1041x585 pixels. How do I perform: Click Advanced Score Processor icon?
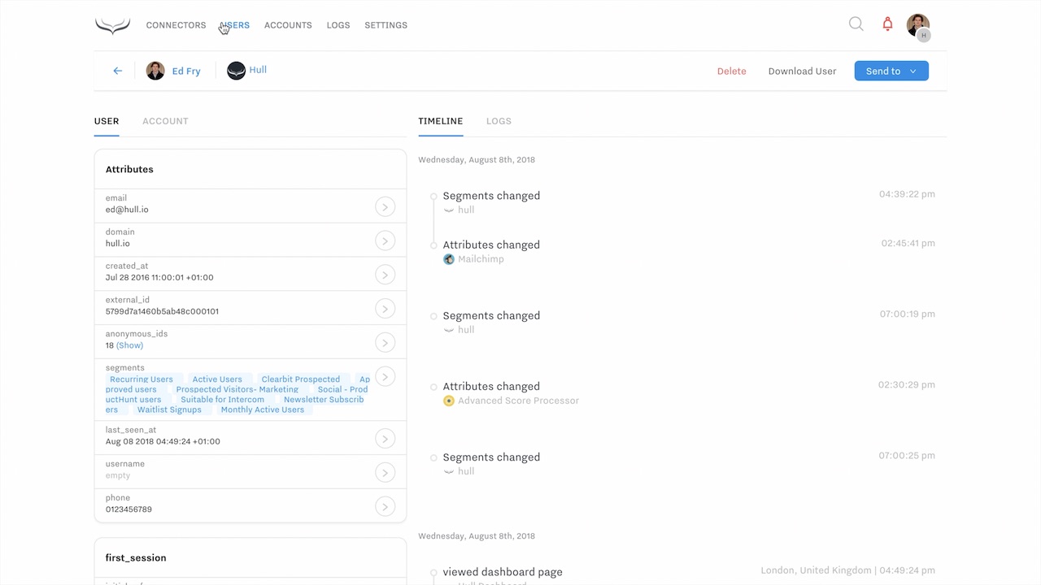click(448, 401)
